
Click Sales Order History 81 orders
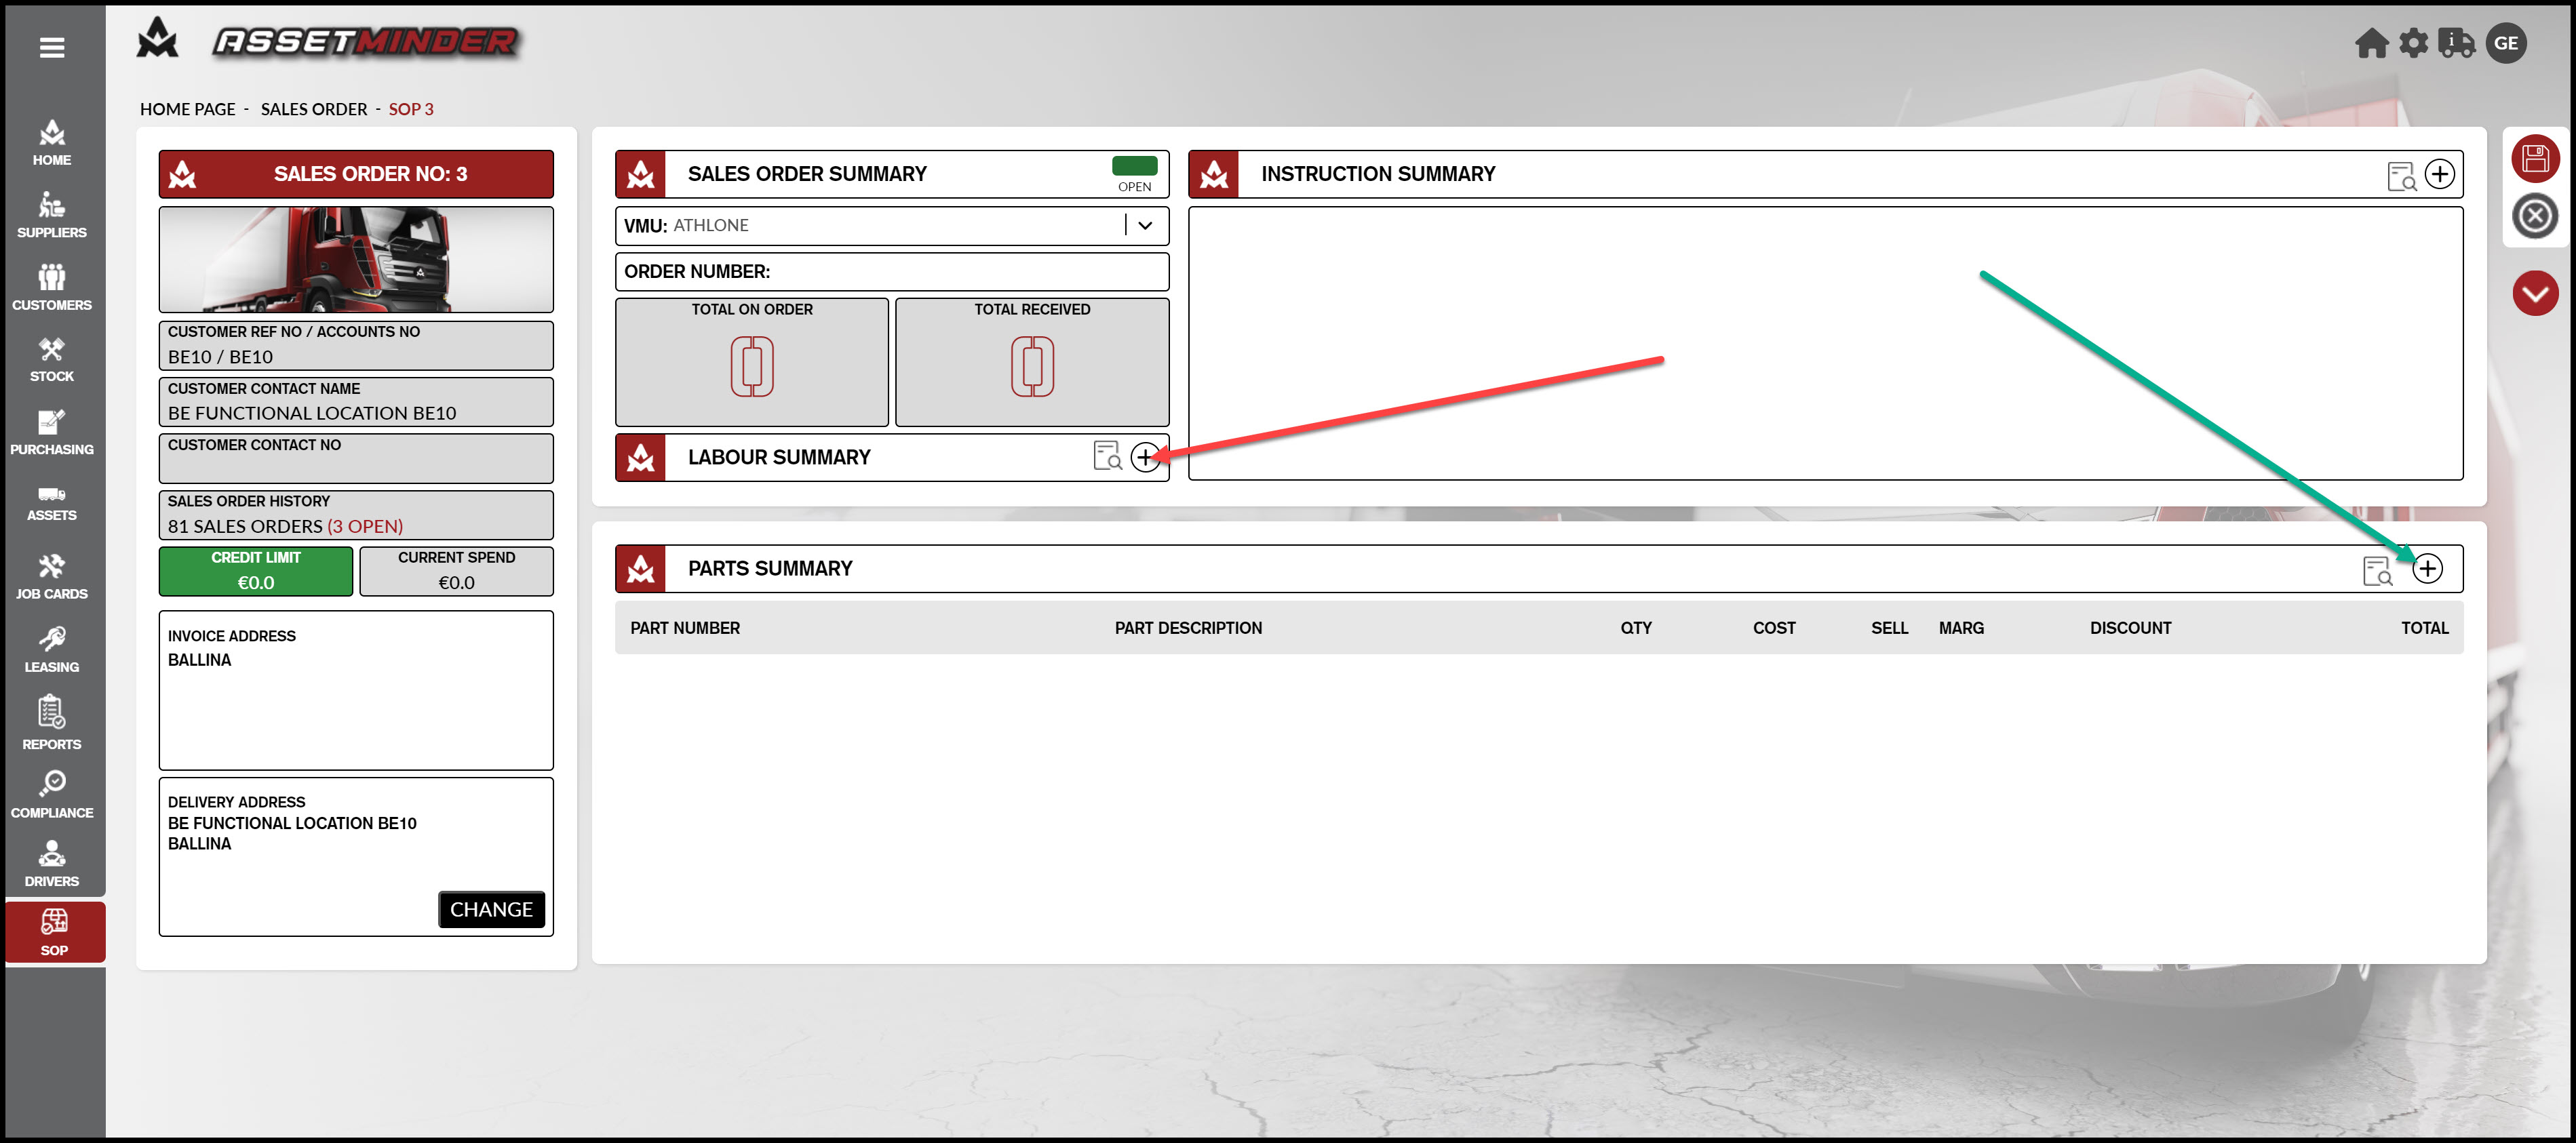click(x=356, y=515)
